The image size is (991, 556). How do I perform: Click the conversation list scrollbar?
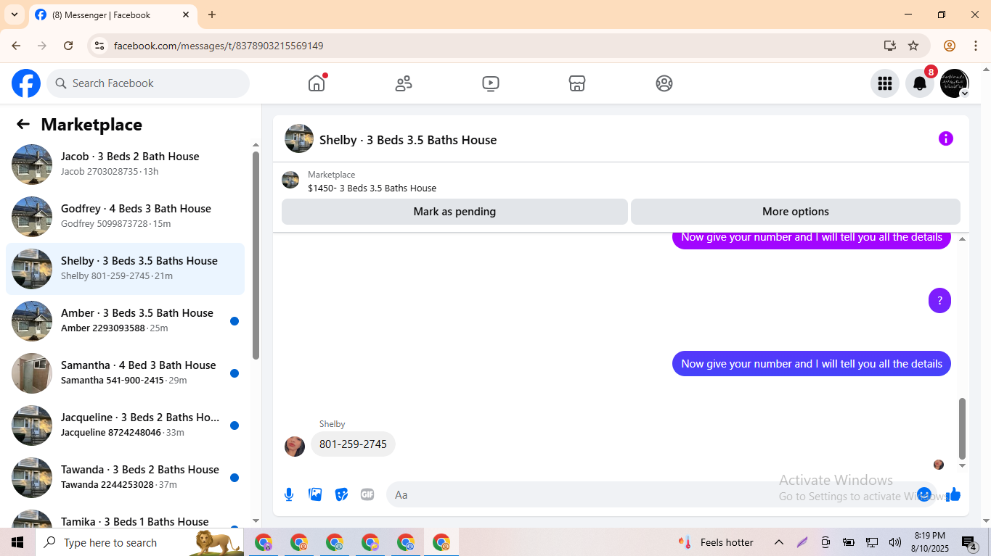(x=256, y=255)
